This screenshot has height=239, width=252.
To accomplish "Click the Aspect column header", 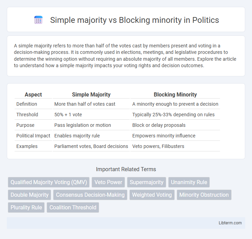I will click(33, 95).
